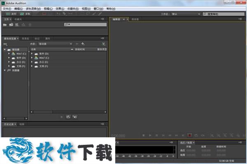This screenshot has width=247, height=164.
Task: Click the 0:00.000 timecode display
Action: [118, 136]
